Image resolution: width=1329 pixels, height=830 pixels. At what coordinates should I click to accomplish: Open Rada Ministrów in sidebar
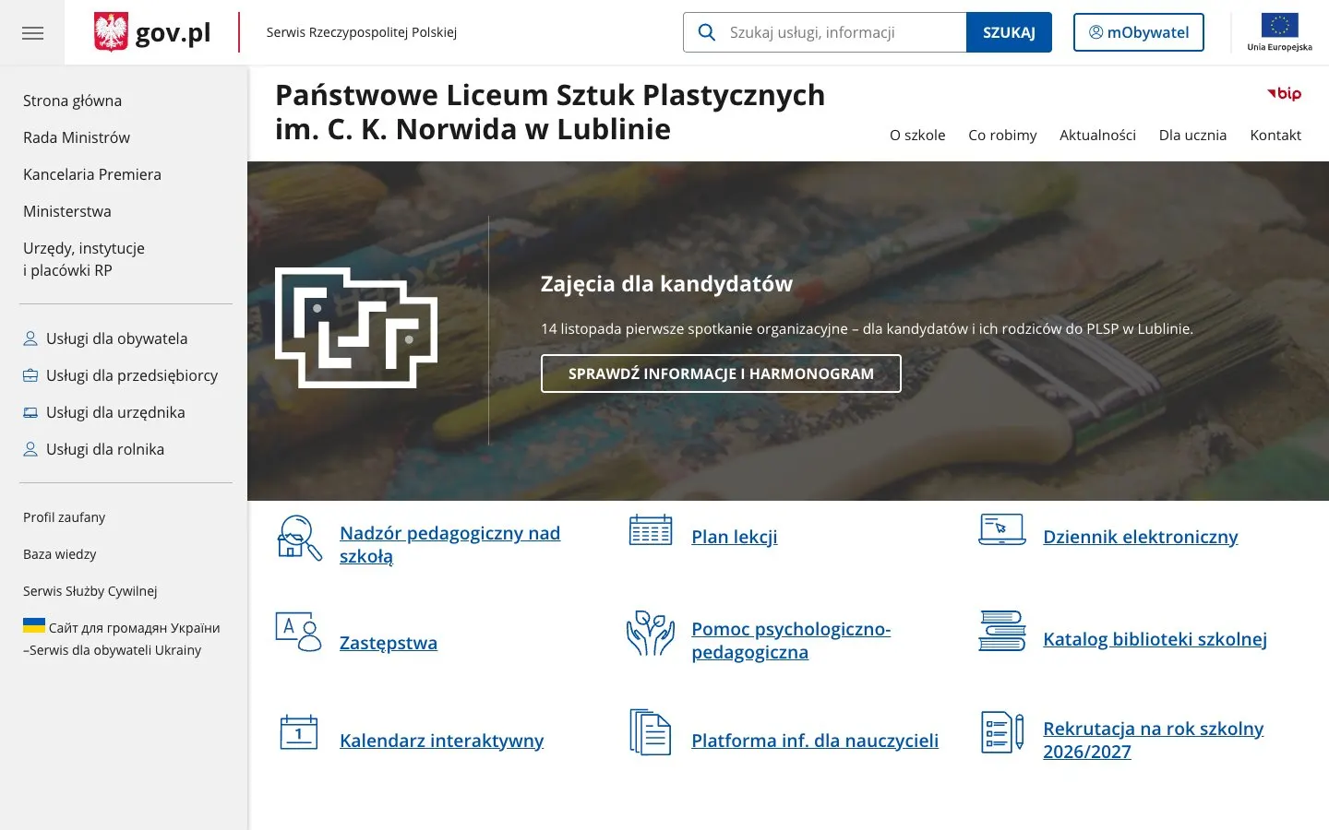point(77,137)
